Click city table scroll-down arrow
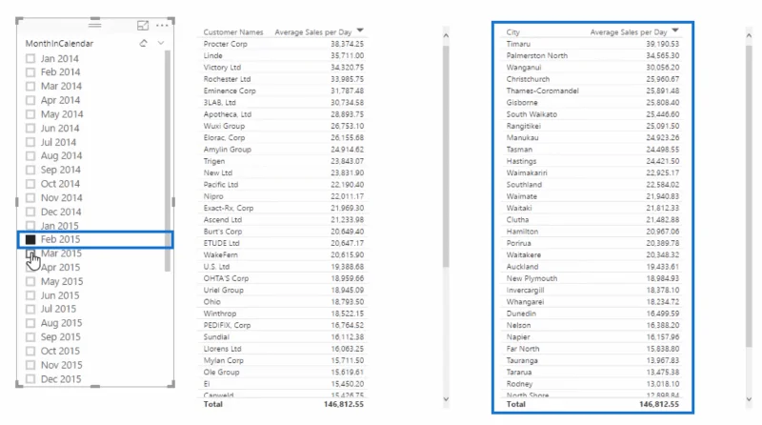The height and width of the screenshot is (425, 762). coord(749,398)
